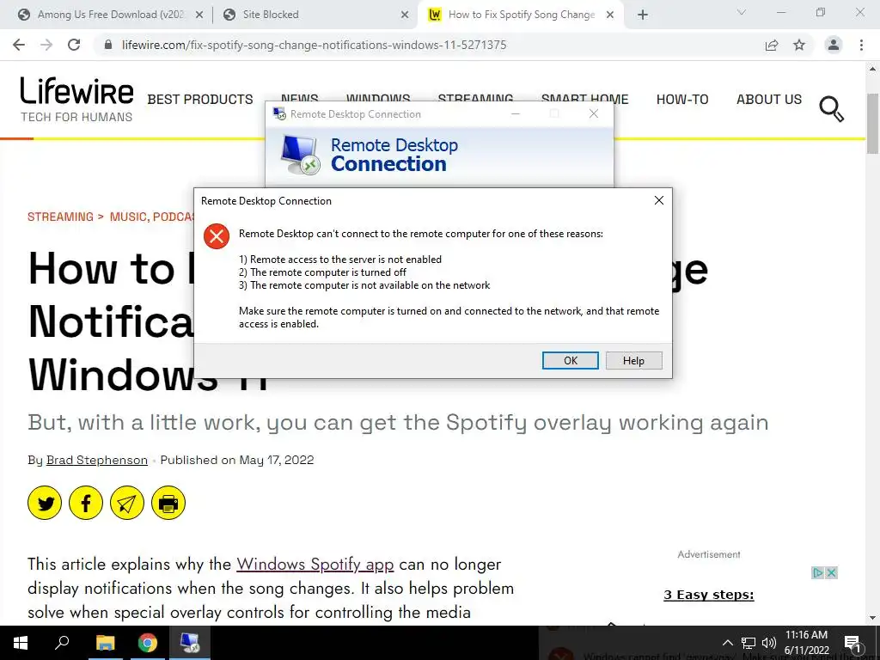This screenshot has width=880, height=660.
Task: Click the lifewire.com address bar
Action: tap(315, 45)
